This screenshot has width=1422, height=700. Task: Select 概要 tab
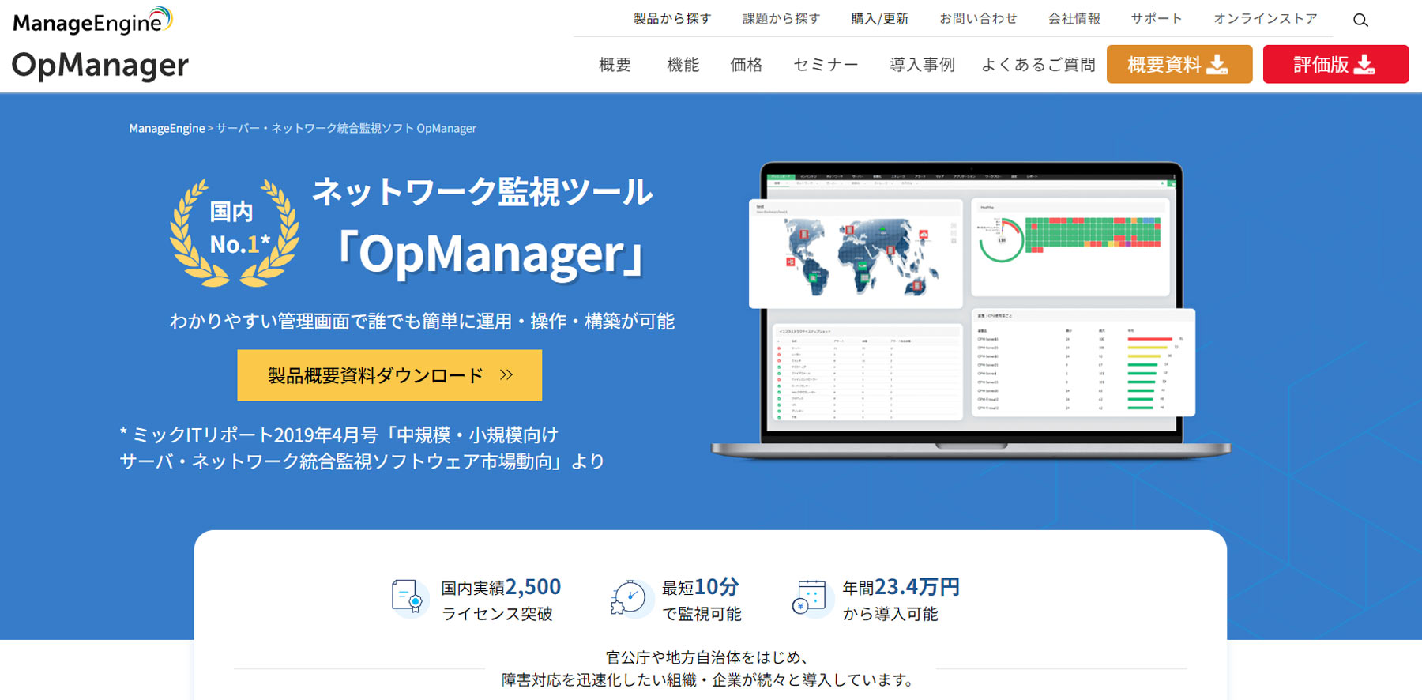[x=615, y=65]
